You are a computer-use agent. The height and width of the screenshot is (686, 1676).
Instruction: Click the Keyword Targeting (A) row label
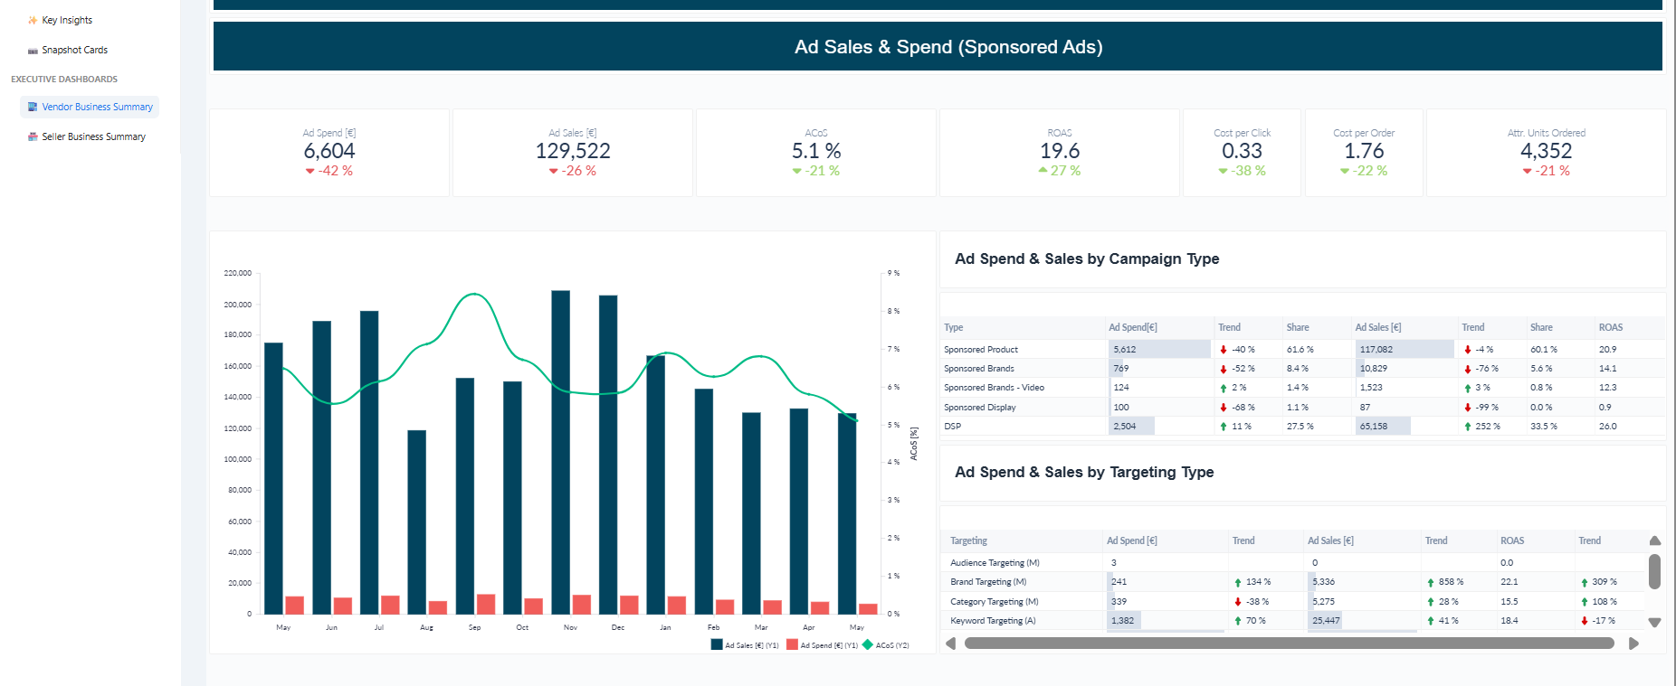993,621
